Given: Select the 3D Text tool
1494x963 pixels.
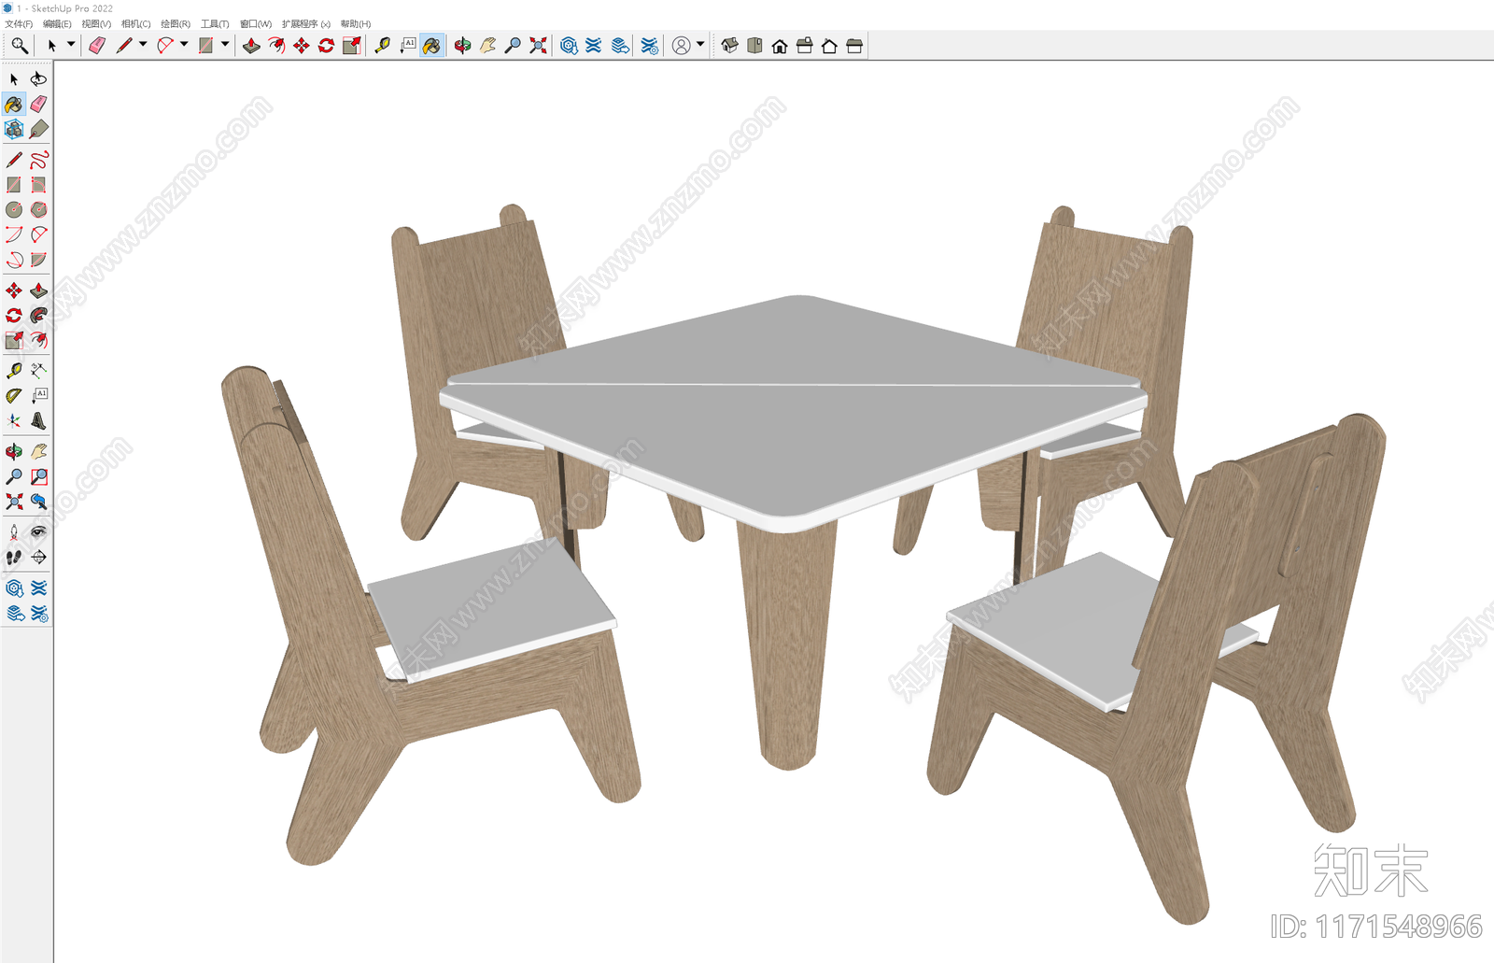Looking at the screenshot, I should 38,421.
